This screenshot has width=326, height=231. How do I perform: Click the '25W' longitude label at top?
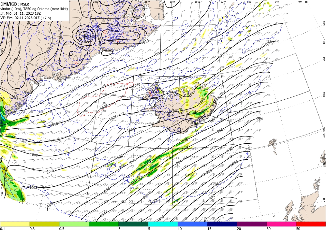[147, 1]
